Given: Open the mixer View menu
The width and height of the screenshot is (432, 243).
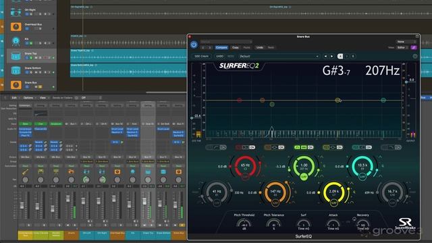Looking at the screenshot, I should point(43,98).
